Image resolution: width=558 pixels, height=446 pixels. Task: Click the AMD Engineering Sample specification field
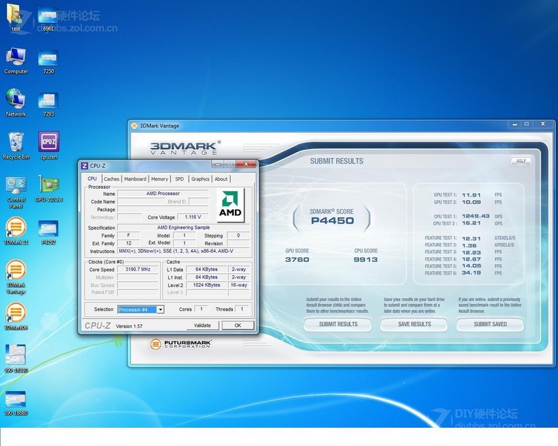pyautogui.click(x=183, y=228)
